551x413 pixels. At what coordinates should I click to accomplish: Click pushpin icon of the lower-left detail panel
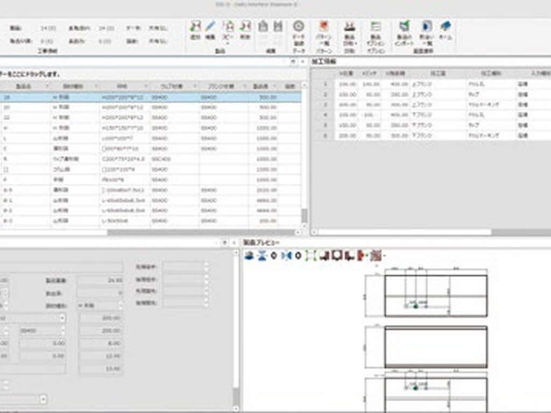point(224,243)
